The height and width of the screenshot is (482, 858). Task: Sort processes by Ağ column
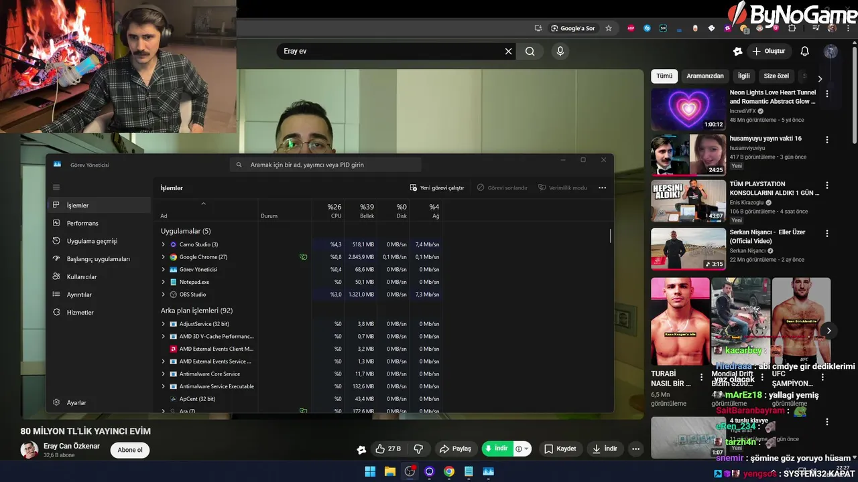[x=426, y=211]
